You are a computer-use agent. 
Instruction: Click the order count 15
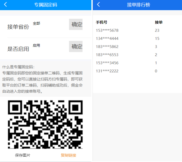[x=157, y=39]
